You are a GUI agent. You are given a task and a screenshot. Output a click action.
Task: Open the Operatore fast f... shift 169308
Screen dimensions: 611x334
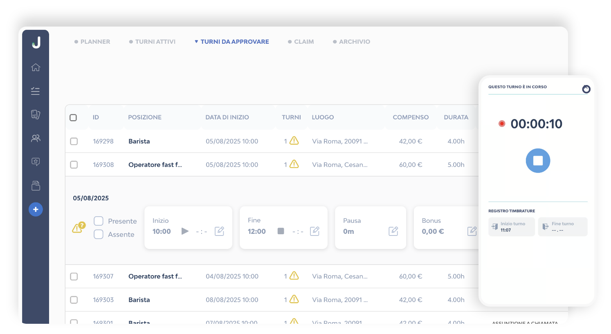pyautogui.click(x=155, y=165)
